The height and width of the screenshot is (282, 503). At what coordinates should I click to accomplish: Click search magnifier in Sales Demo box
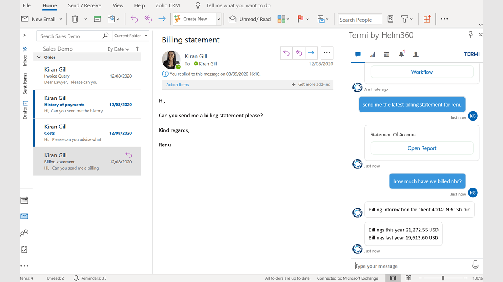point(105,36)
